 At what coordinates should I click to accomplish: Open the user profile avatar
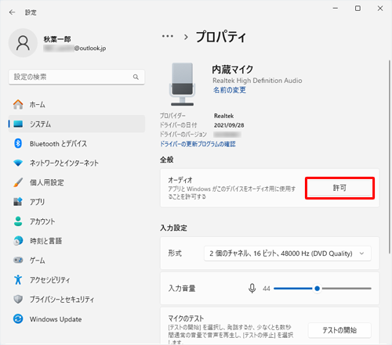(x=23, y=43)
